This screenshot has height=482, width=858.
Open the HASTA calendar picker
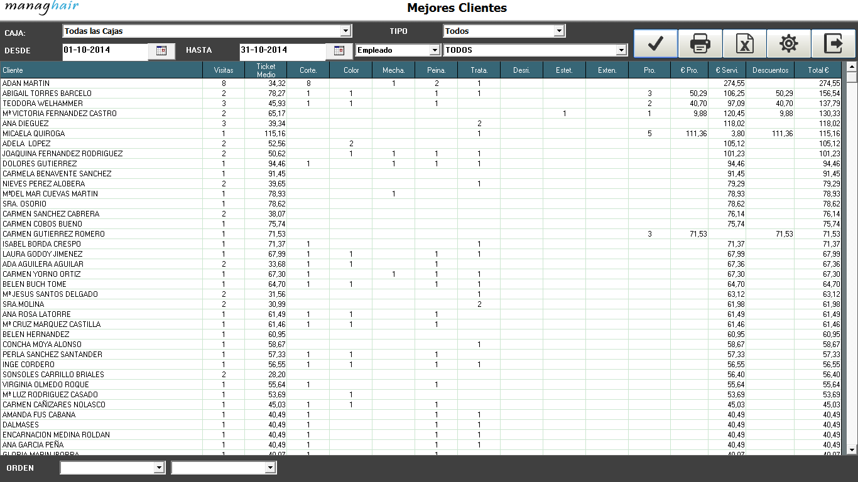(x=339, y=51)
